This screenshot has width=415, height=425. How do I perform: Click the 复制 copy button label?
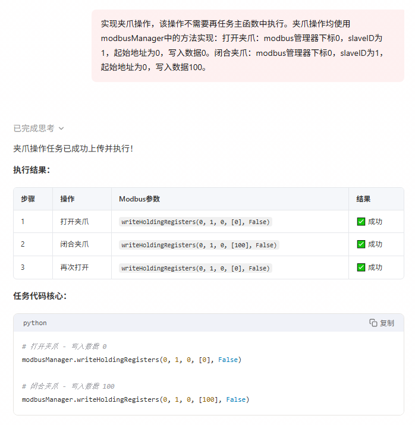click(387, 323)
